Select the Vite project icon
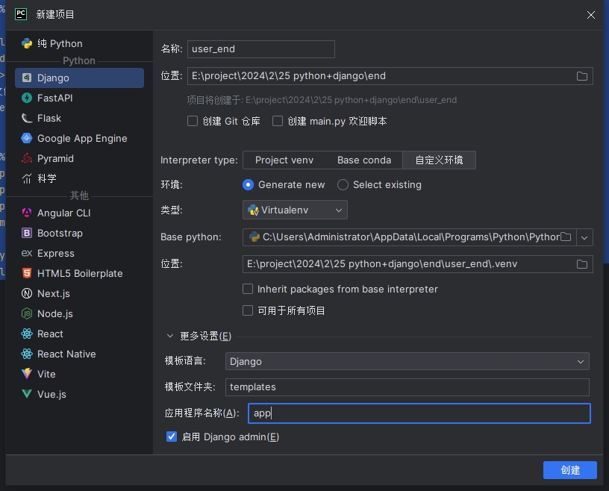The height and width of the screenshot is (491, 609). point(27,374)
